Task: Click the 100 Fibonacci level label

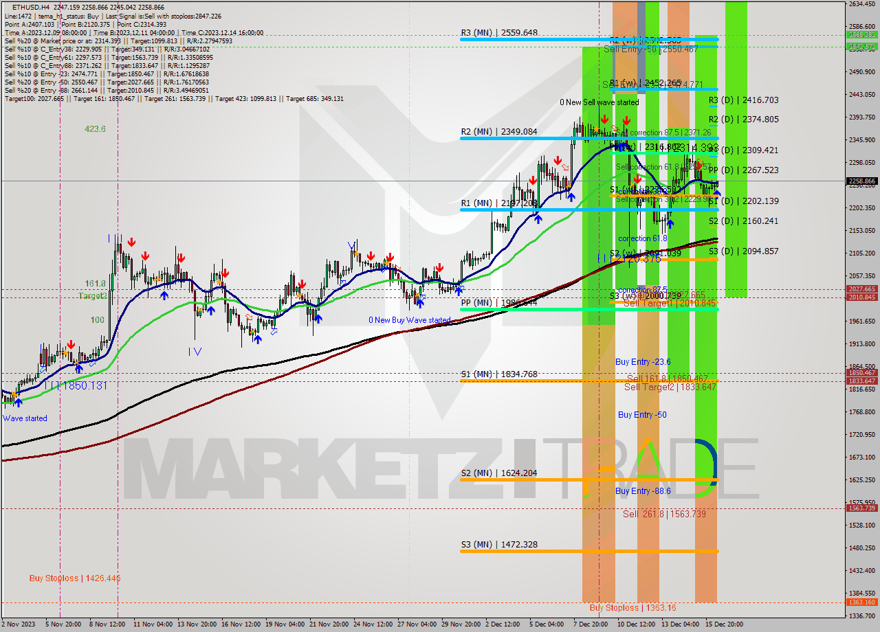Action: 98,319
